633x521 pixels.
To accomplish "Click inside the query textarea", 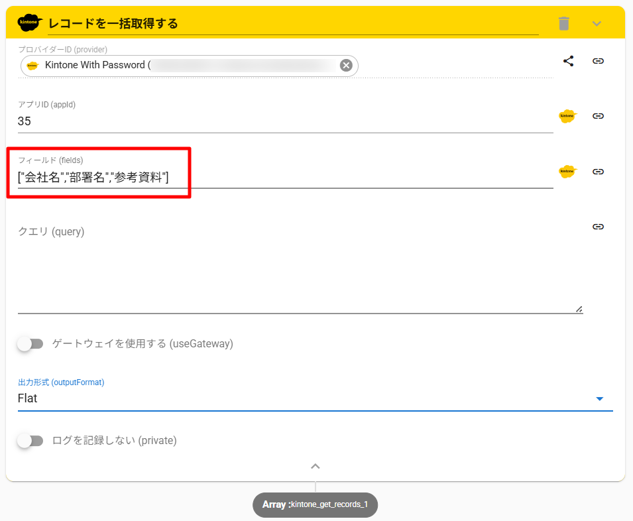I will (x=298, y=272).
